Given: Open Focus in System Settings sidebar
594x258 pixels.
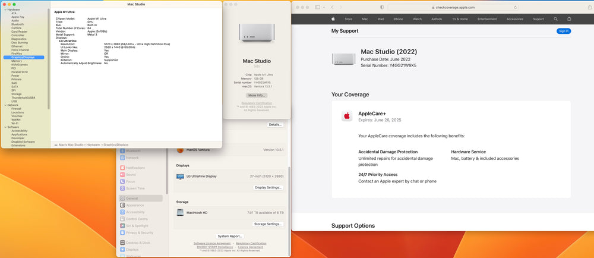Looking at the screenshot, I should click(x=128, y=181).
